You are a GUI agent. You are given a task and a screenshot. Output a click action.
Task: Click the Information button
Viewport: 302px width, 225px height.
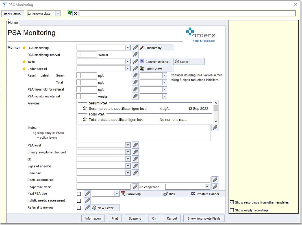(x=93, y=218)
